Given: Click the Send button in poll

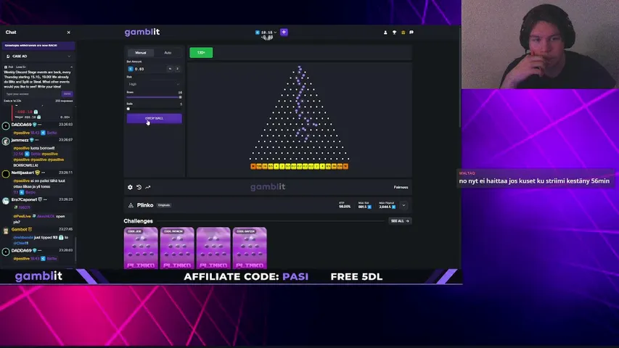Looking at the screenshot, I should pos(67,94).
